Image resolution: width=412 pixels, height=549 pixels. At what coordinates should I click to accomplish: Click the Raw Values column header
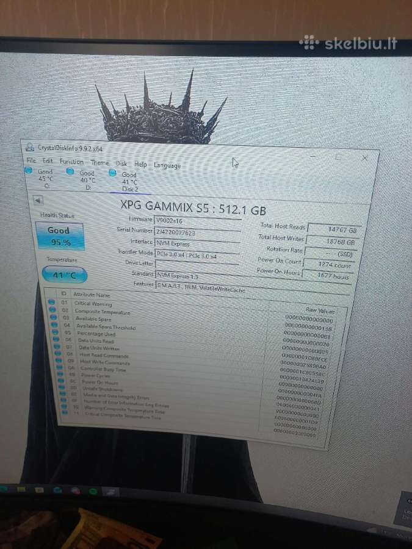tap(320, 310)
